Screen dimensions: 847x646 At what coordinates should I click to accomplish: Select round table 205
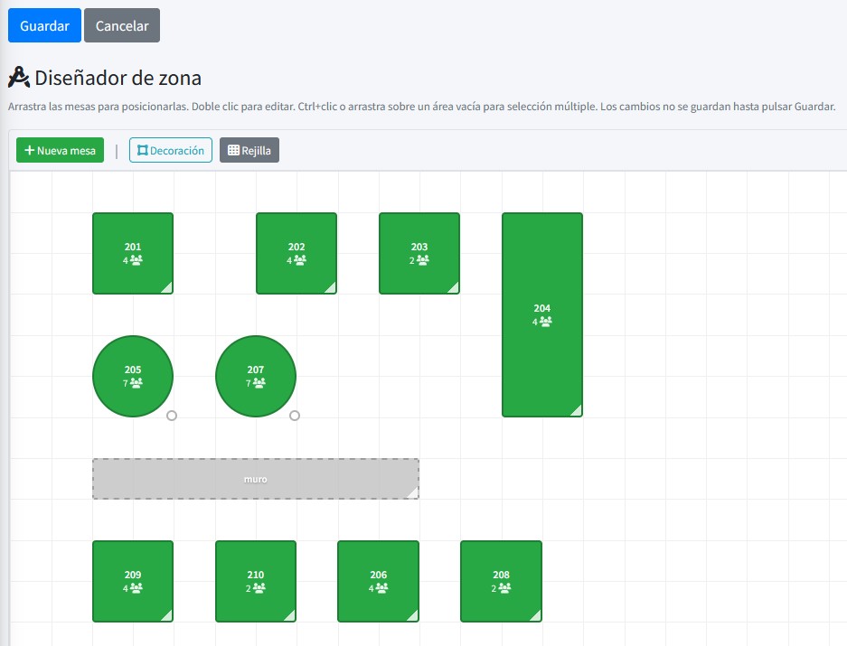[x=133, y=376]
